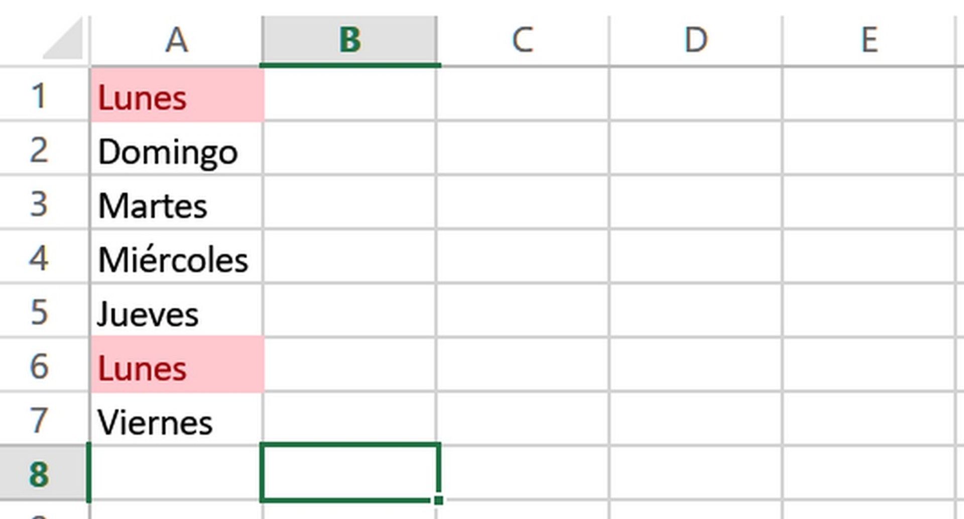Select the cell containing 'Lunes' in row 1
Image resolution: width=964 pixels, height=519 pixels.
click(x=176, y=97)
